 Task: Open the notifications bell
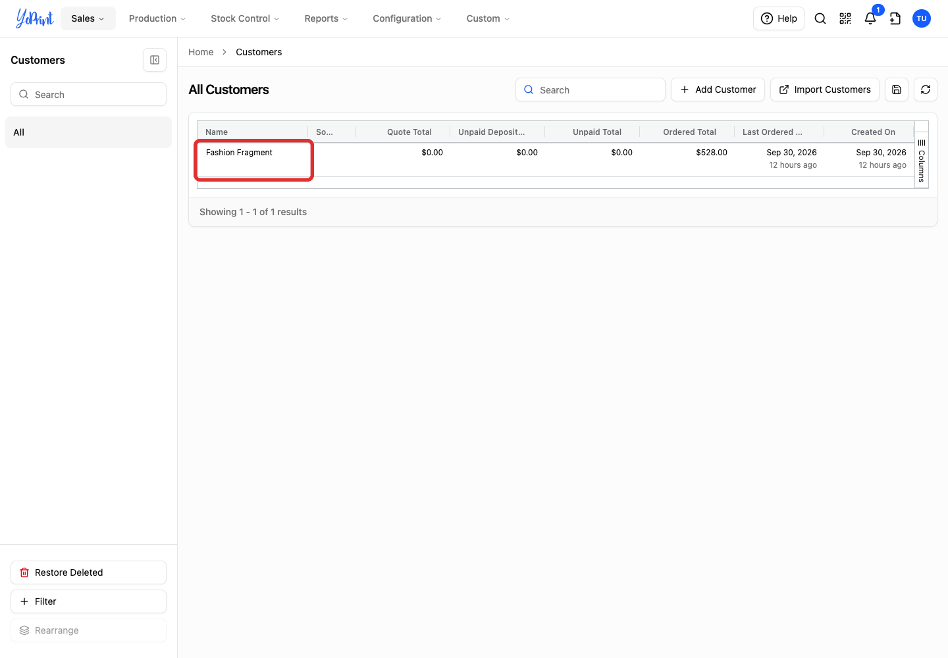870,18
